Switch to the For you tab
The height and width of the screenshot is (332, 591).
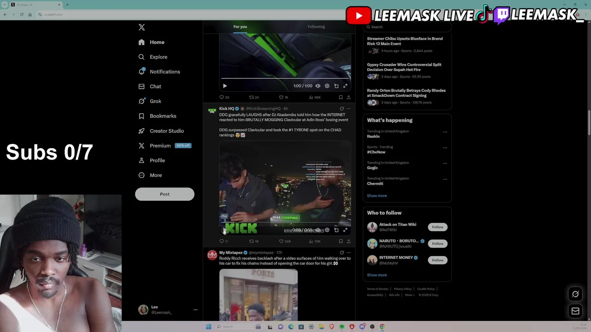tap(240, 27)
